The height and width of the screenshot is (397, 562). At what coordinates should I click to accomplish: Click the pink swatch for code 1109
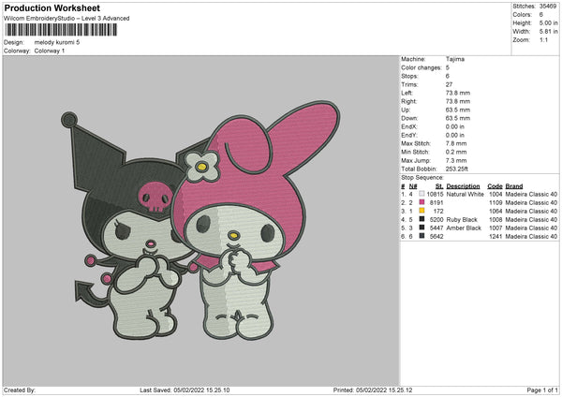tap(421, 202)
